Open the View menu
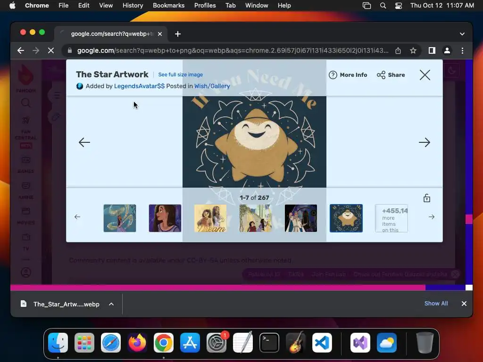The height and width of the screenshot is (362, 483). click(x=106, y=6)
